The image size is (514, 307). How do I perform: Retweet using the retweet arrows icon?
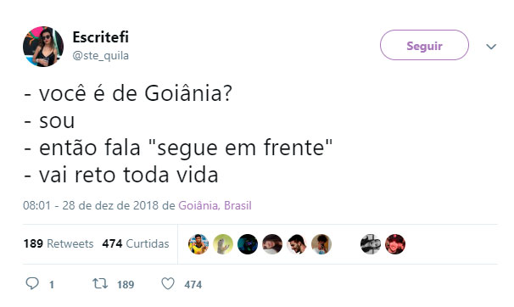[x=100, y=283]
